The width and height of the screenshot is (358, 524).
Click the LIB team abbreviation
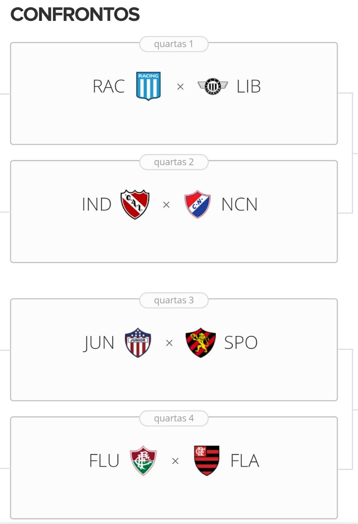point(249,86)
